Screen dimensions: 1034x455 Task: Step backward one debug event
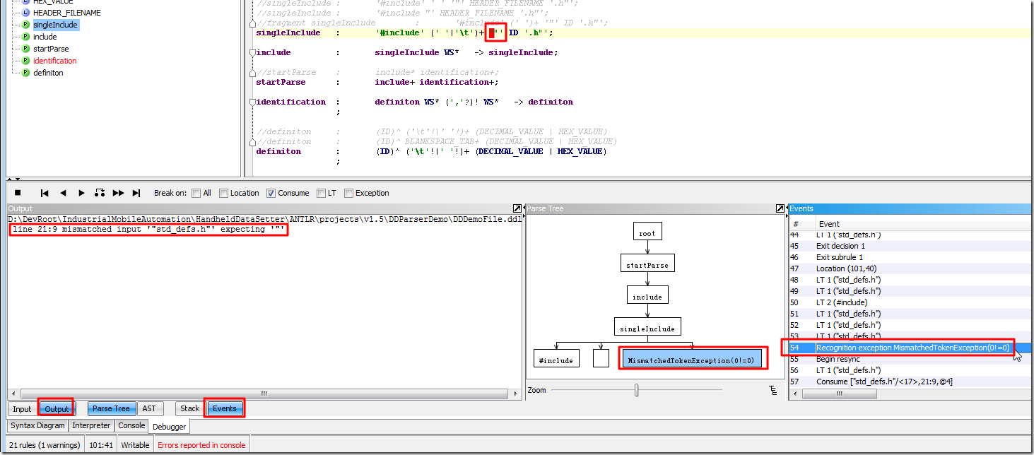click(x=63, y=193)
